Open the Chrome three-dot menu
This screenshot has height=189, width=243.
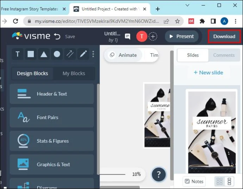point(235,21)
